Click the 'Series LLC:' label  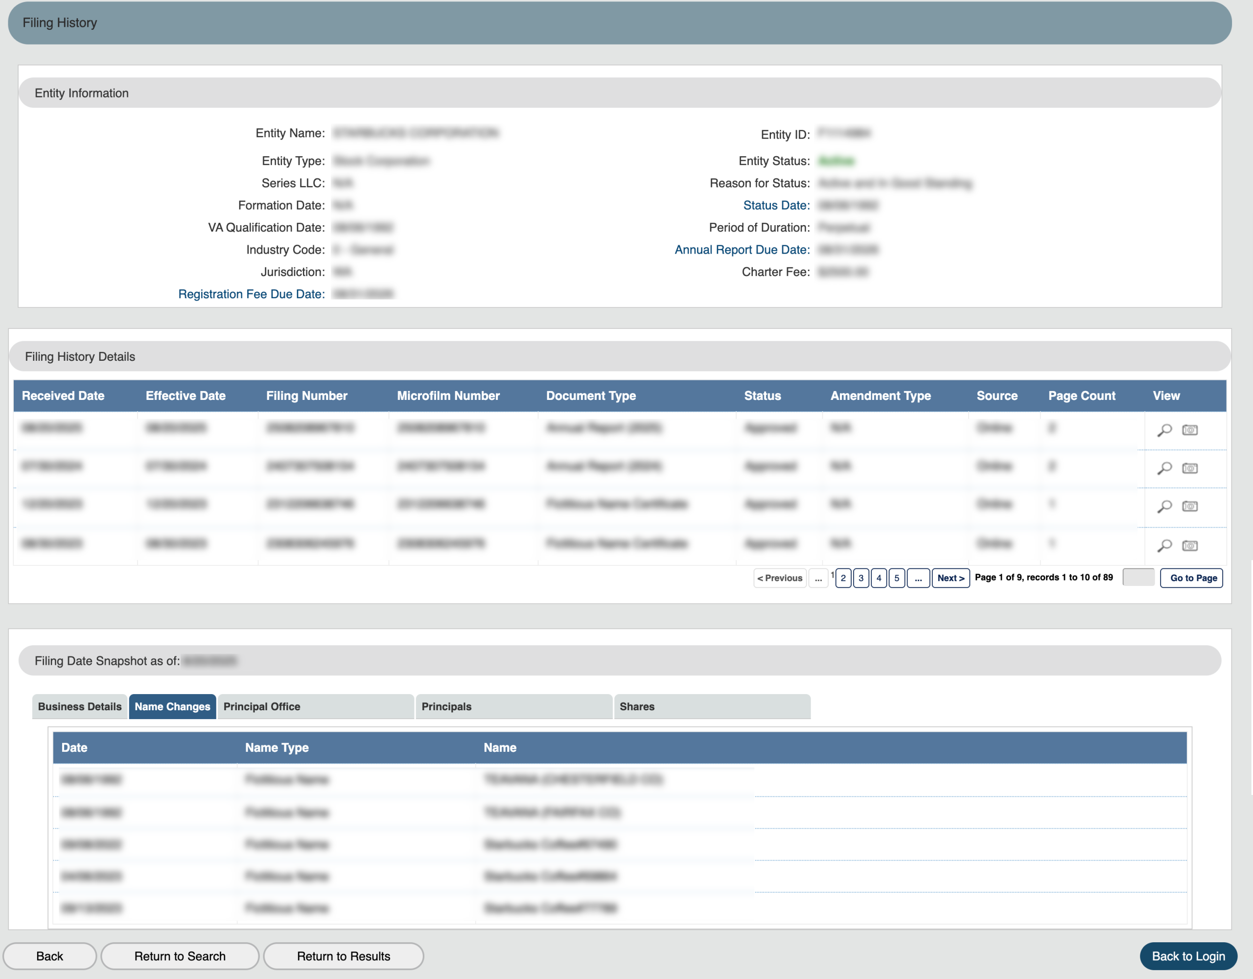(x=293, y=183)
